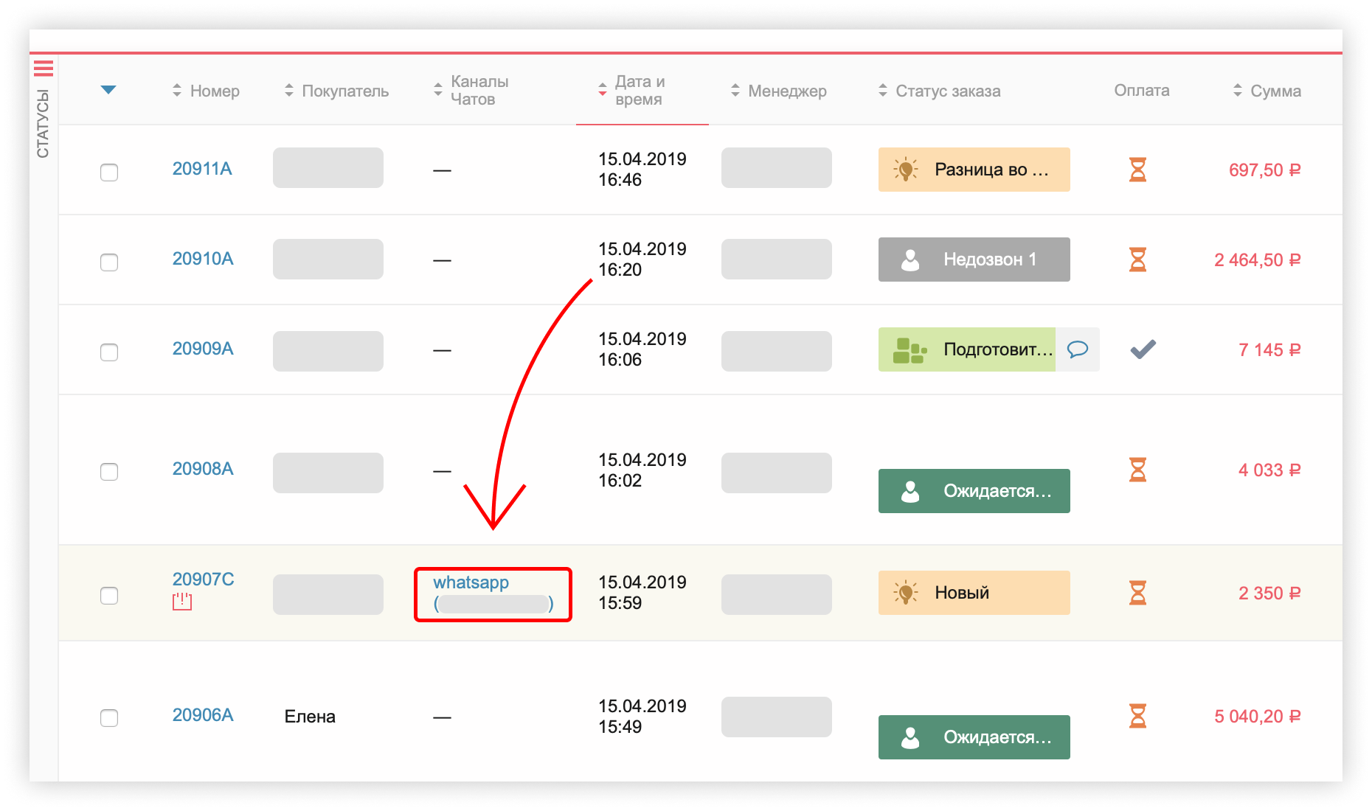The height and width of the screenshot is (811, 1372).
Task: Check the box for order 20907C
Action: click(109, 596)
